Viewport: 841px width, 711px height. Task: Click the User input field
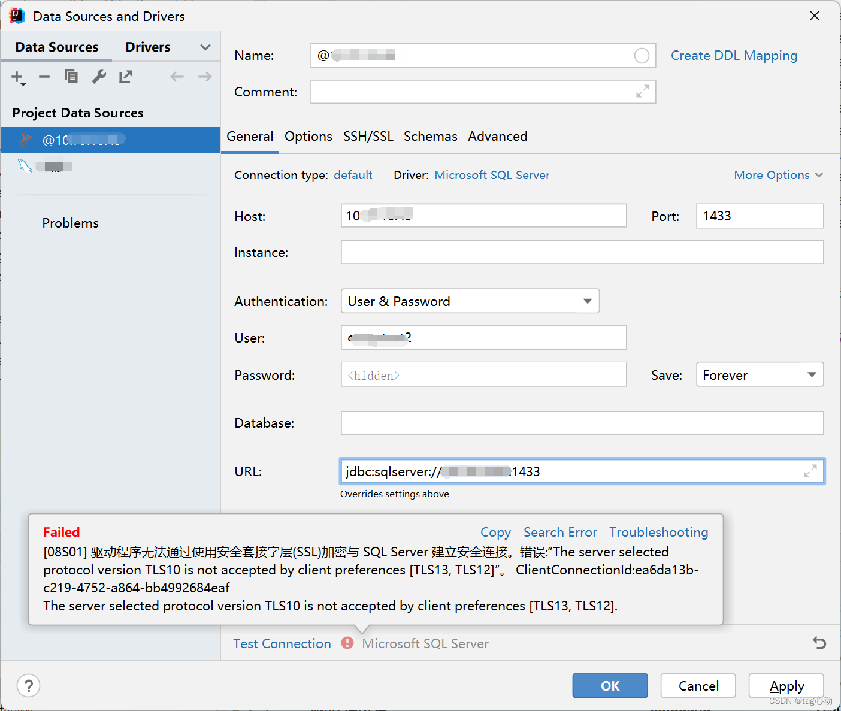[484, 338]
